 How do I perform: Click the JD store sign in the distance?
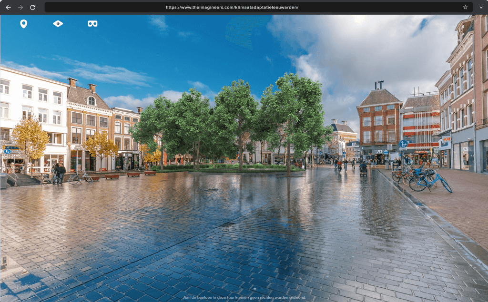click(379, 152)
